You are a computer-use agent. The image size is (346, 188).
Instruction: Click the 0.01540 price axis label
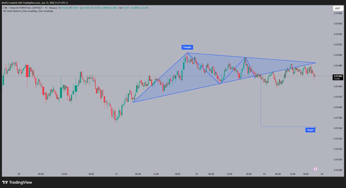pyautogui.click(x=339, y=34)
